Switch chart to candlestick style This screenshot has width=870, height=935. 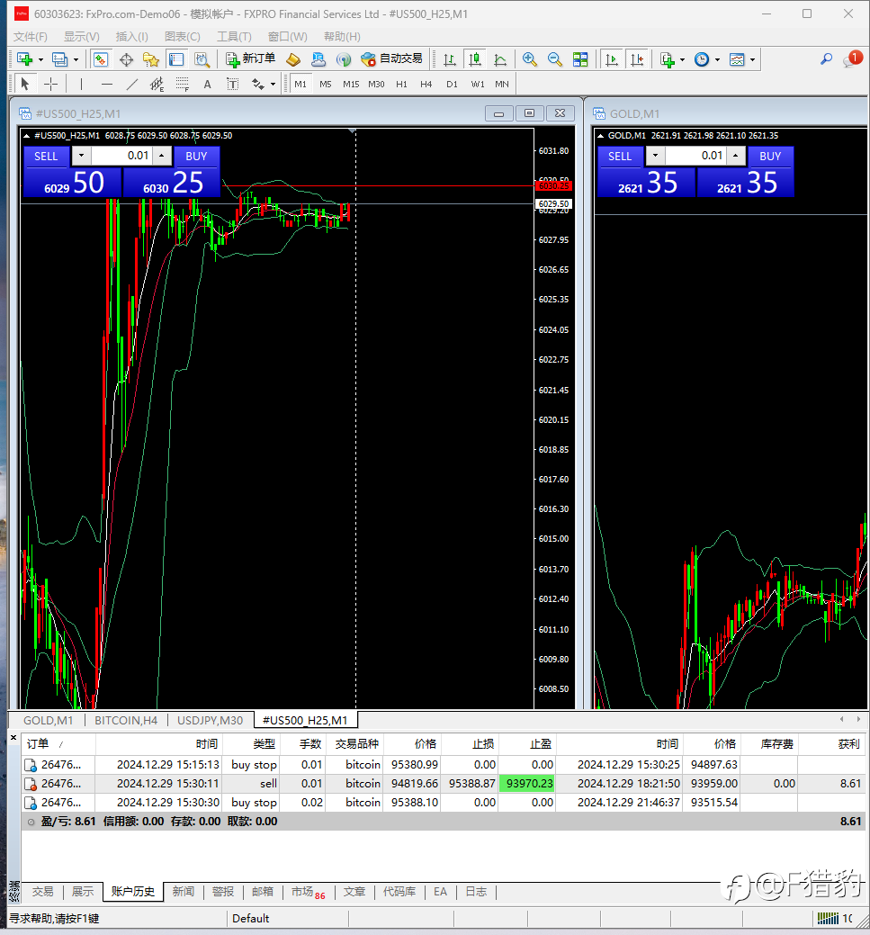coord(475,59)
